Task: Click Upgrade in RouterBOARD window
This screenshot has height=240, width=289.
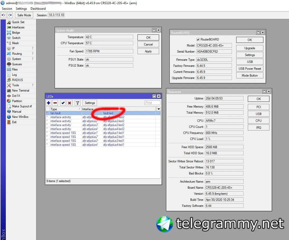Action: pos(250,48)
